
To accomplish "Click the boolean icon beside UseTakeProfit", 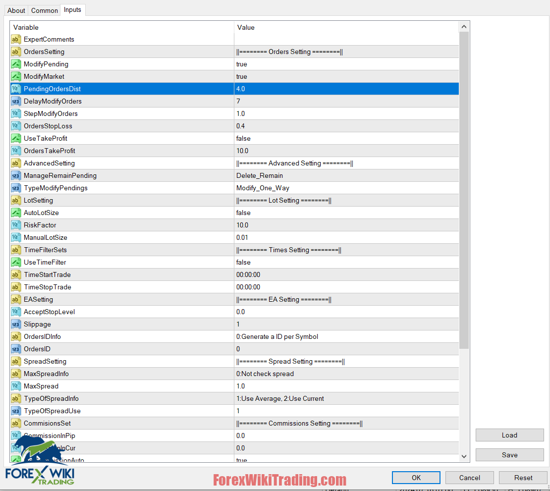I will [16, 139].
